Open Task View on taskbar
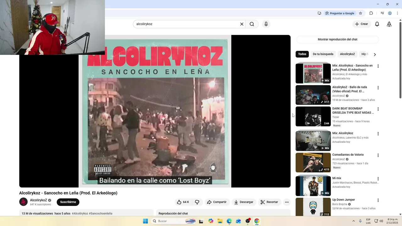This screenshot has height=226, width=402. 201,221
